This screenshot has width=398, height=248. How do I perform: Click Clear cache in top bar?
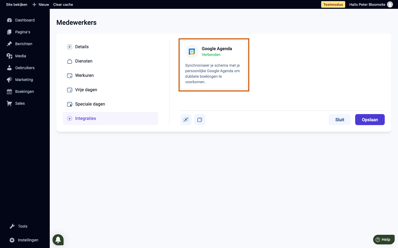coord(63,4)
